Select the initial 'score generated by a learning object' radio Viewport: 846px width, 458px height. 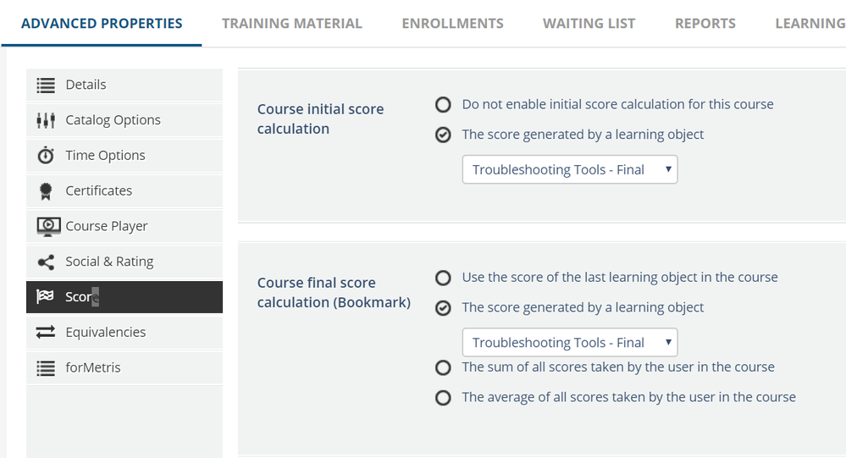point(443,135)
